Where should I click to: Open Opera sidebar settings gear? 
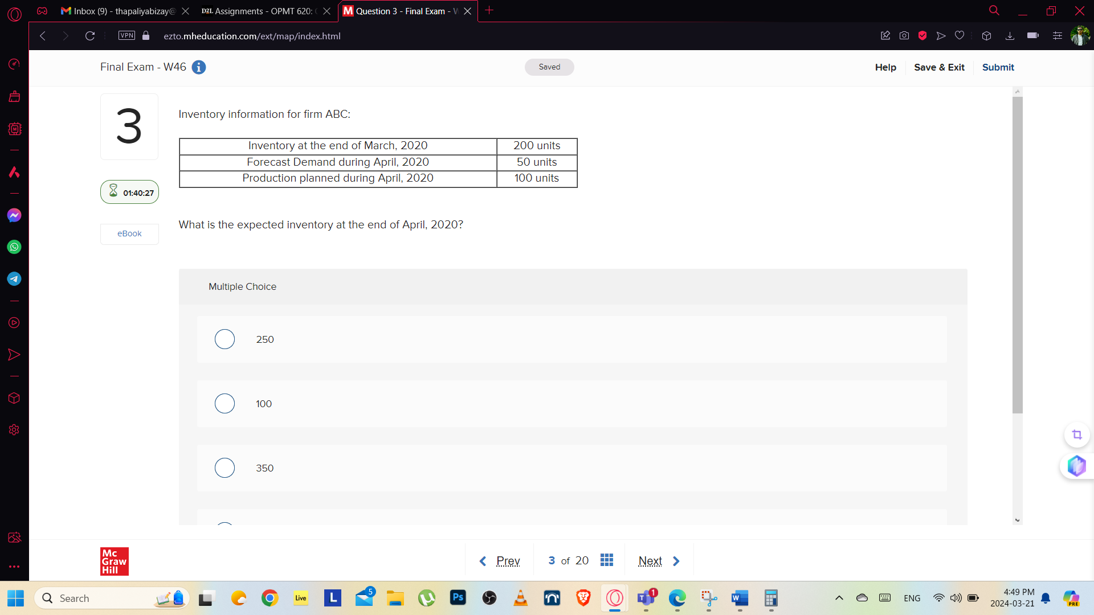point(14,430)
